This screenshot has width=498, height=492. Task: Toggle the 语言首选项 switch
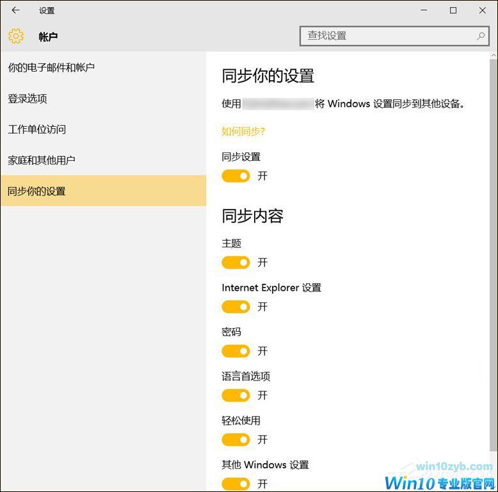pyautogui.click(x=236, y=395)
